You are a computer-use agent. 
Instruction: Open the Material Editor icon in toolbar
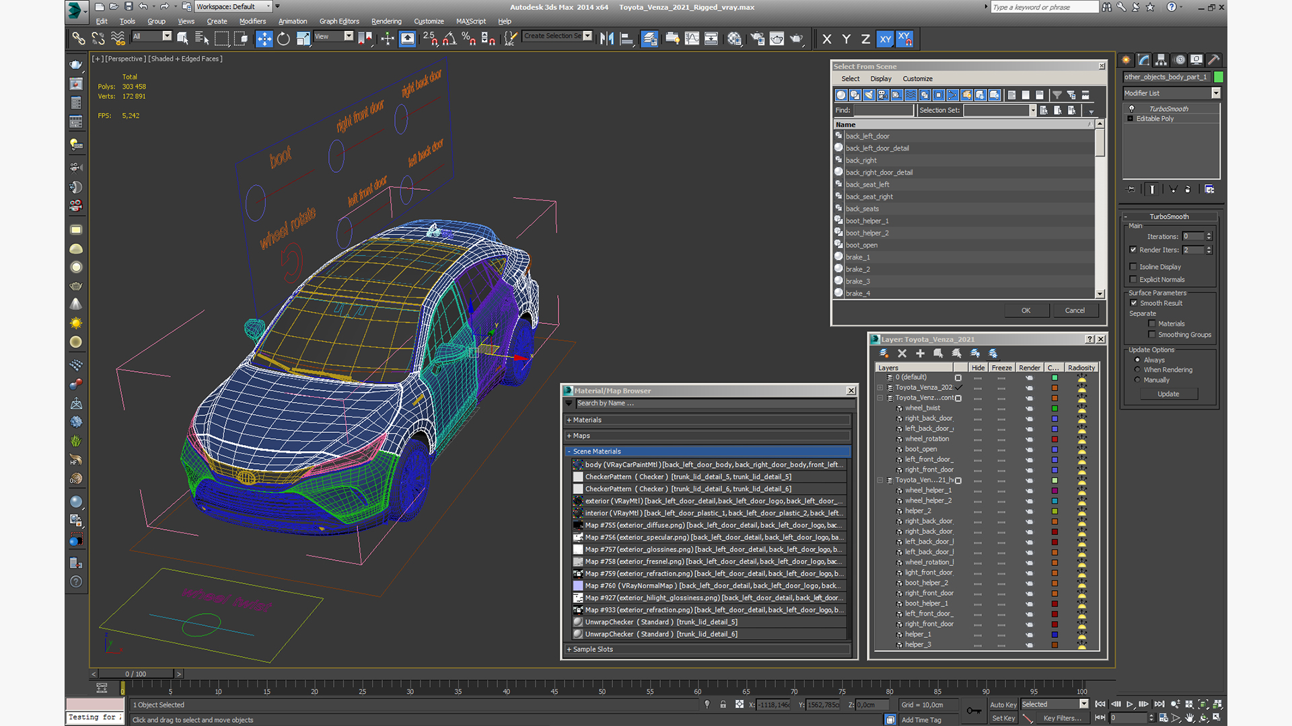point(734,39)
